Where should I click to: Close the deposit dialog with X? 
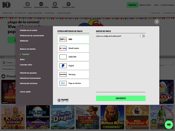(x=157, y=22)
